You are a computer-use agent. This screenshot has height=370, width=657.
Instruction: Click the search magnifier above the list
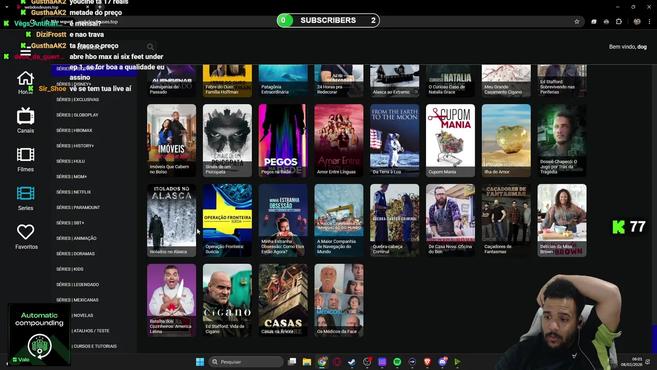tap(150, 47)
